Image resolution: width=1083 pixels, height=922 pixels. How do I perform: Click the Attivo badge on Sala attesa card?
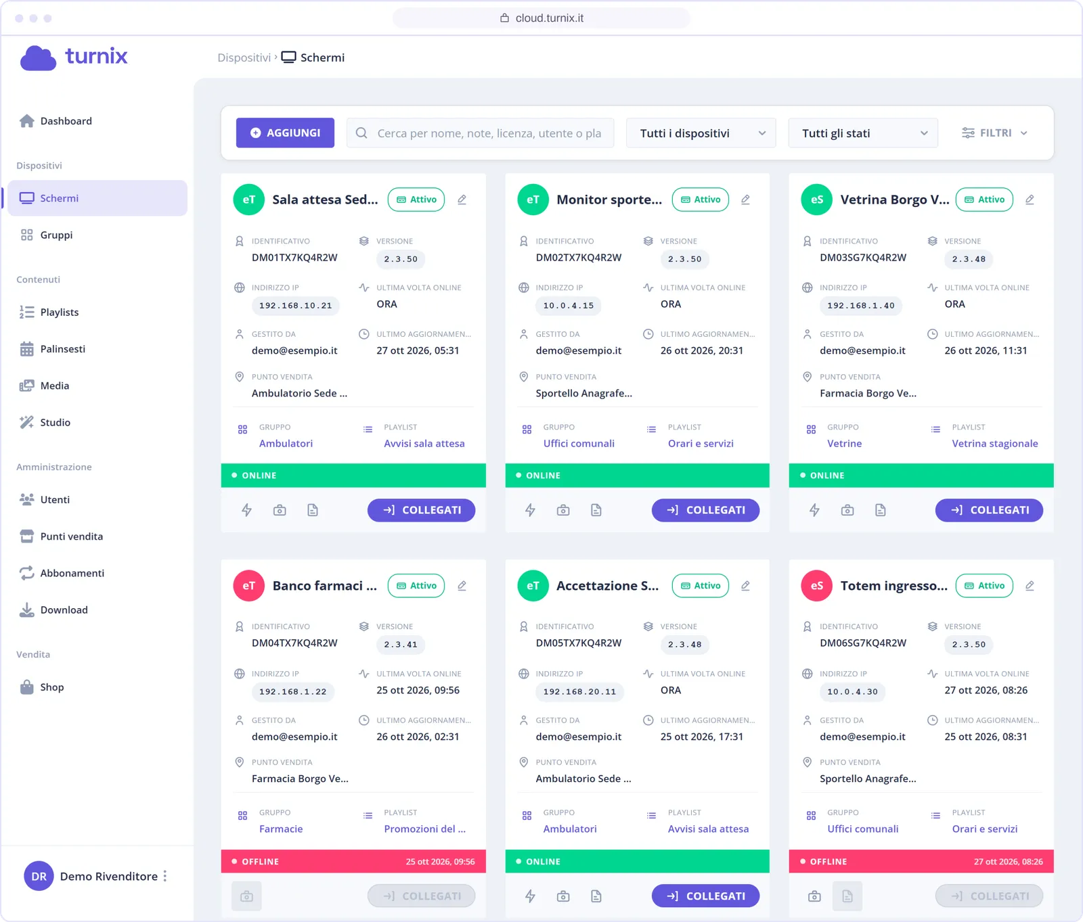click(x=416, y=200)
